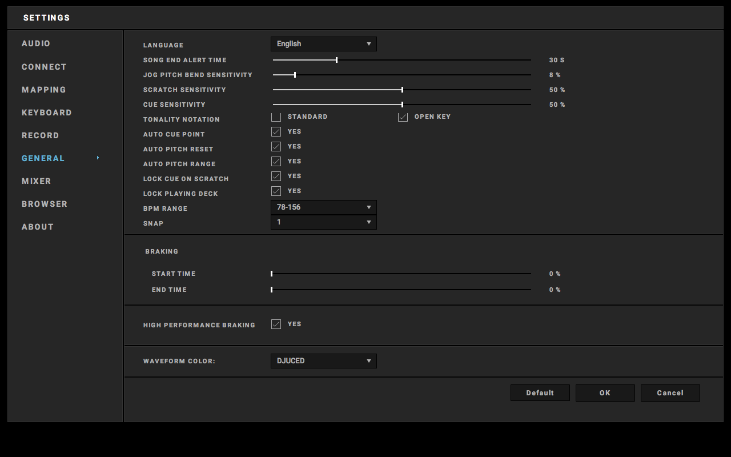731x457 pixels.
Task: Open the Browser settings section
Action: click(45, 204)
